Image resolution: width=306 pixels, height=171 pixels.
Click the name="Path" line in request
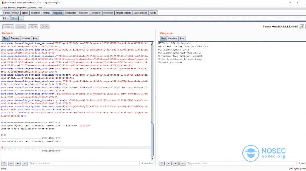31,141
